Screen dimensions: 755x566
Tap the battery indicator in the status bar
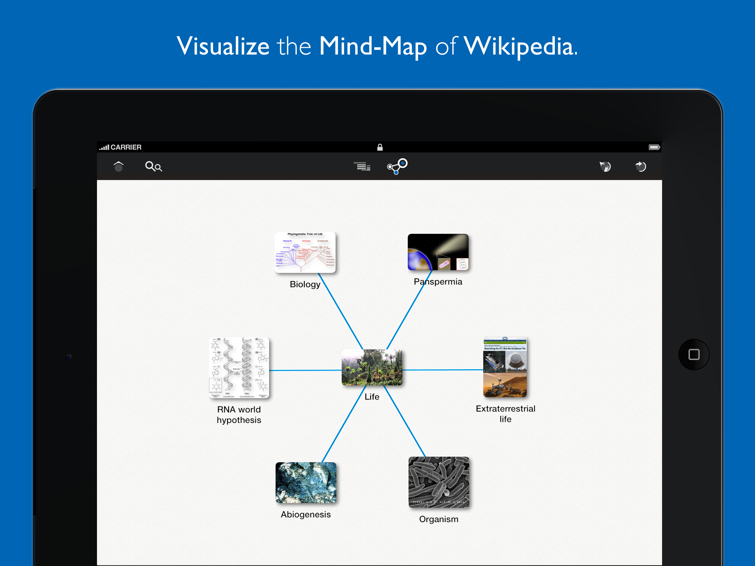(654, 147)
